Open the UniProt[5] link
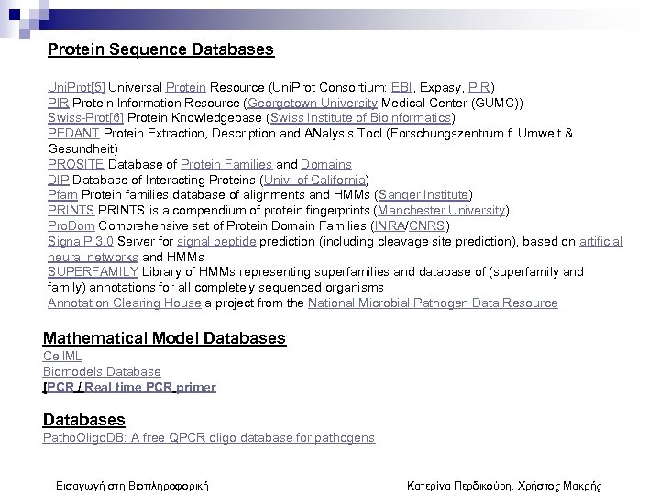The image size is (660, 495). (76, 86)
